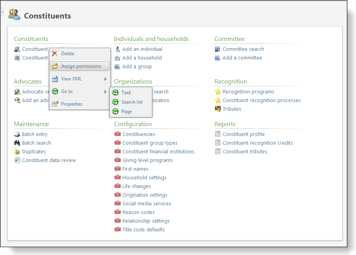
Task: Expand the View XML submenu arrow
Action: point(105,79)
